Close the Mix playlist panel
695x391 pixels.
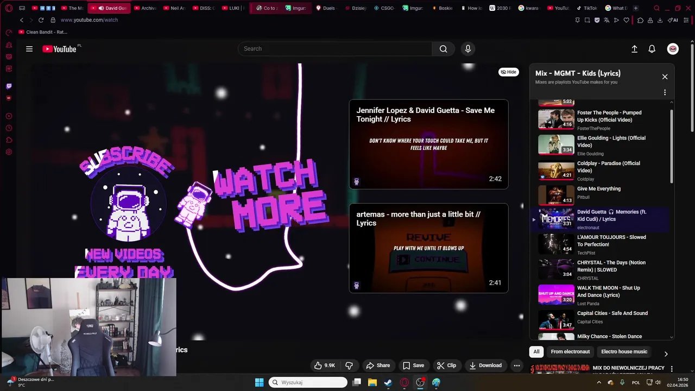click(x=665, y=77)
